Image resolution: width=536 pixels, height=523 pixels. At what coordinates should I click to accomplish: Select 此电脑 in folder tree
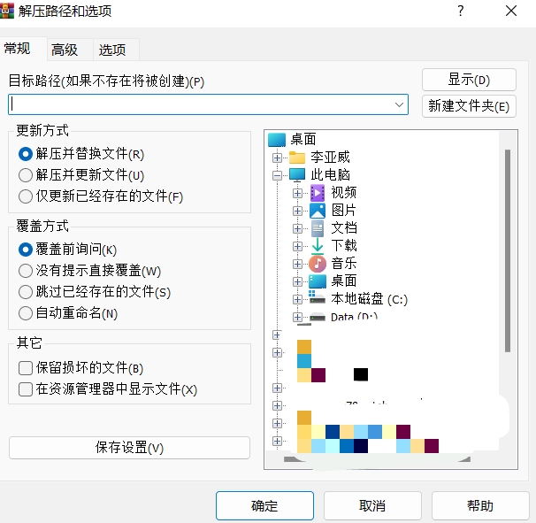click(330, 175)
